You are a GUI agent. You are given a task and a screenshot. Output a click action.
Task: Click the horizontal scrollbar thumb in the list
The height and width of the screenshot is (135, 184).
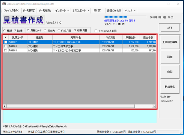(71, 106)
